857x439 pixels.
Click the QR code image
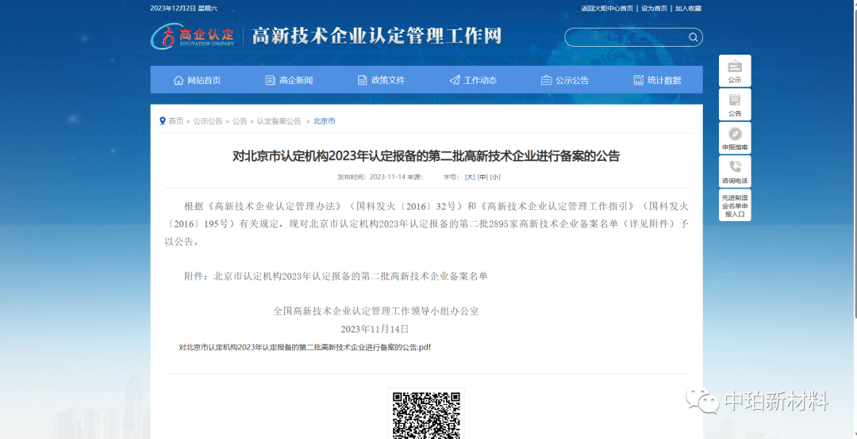[426, 414]
